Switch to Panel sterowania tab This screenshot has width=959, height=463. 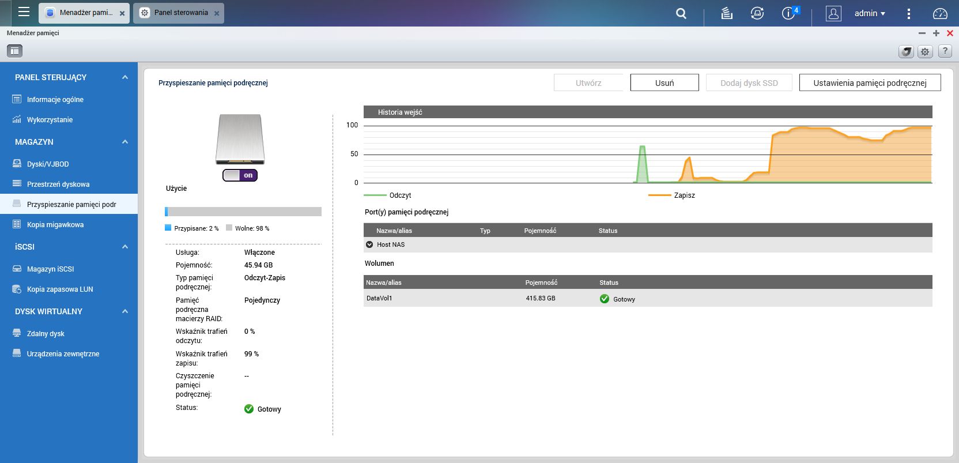coord(179,13)
